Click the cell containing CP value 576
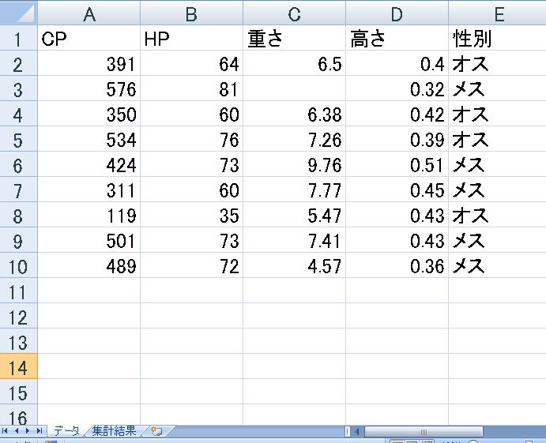The width and height of the screenshot is (546, 443). (89, 89)
